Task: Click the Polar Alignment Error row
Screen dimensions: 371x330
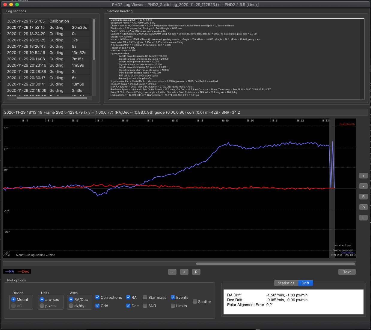Action: click(x=250, y=305)
